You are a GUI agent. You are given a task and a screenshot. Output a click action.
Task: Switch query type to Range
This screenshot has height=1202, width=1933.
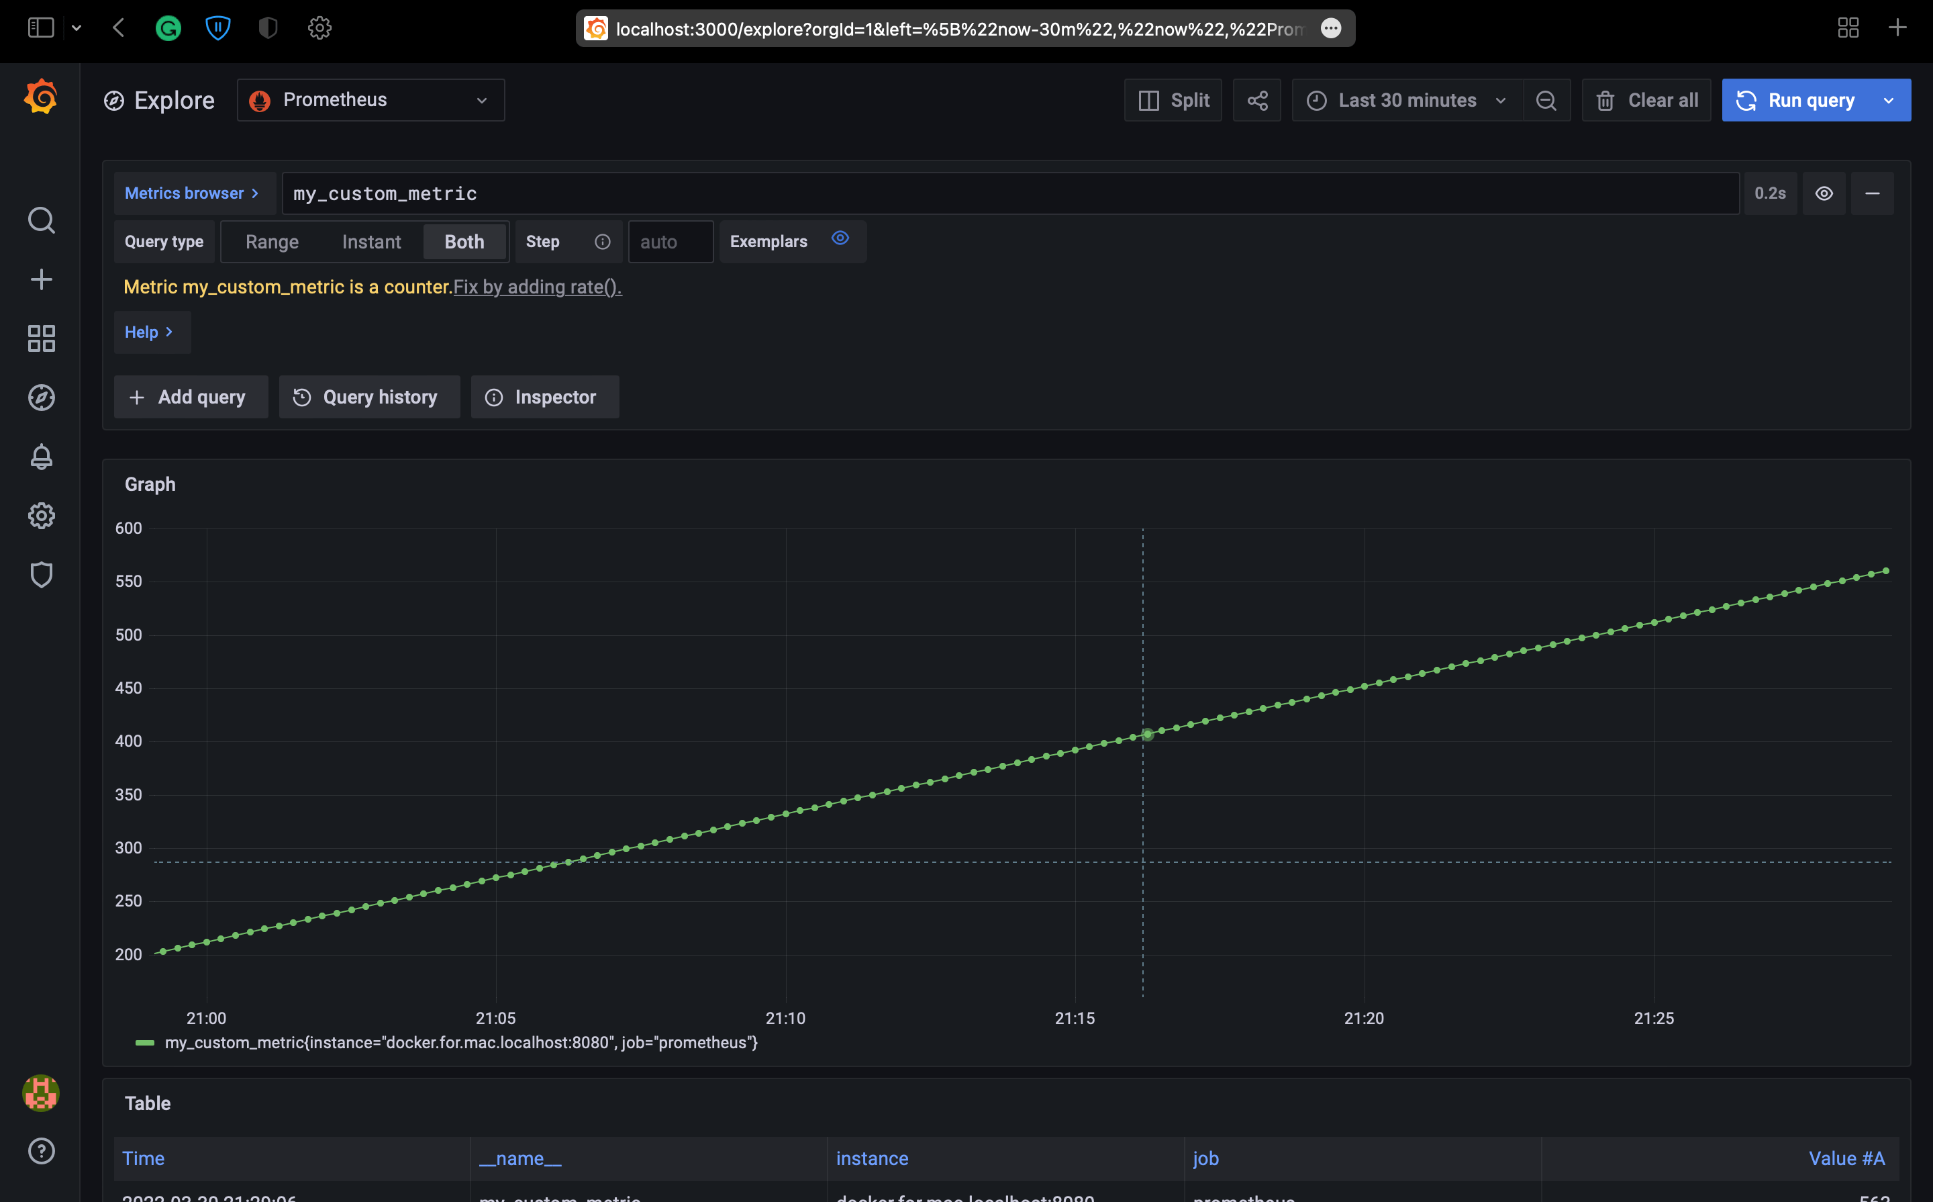click(272, 241)
